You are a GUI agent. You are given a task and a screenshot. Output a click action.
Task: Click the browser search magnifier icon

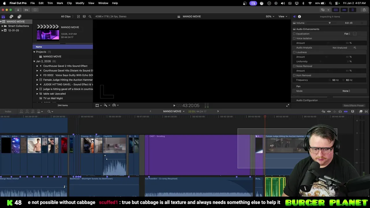tap(90, 16)
